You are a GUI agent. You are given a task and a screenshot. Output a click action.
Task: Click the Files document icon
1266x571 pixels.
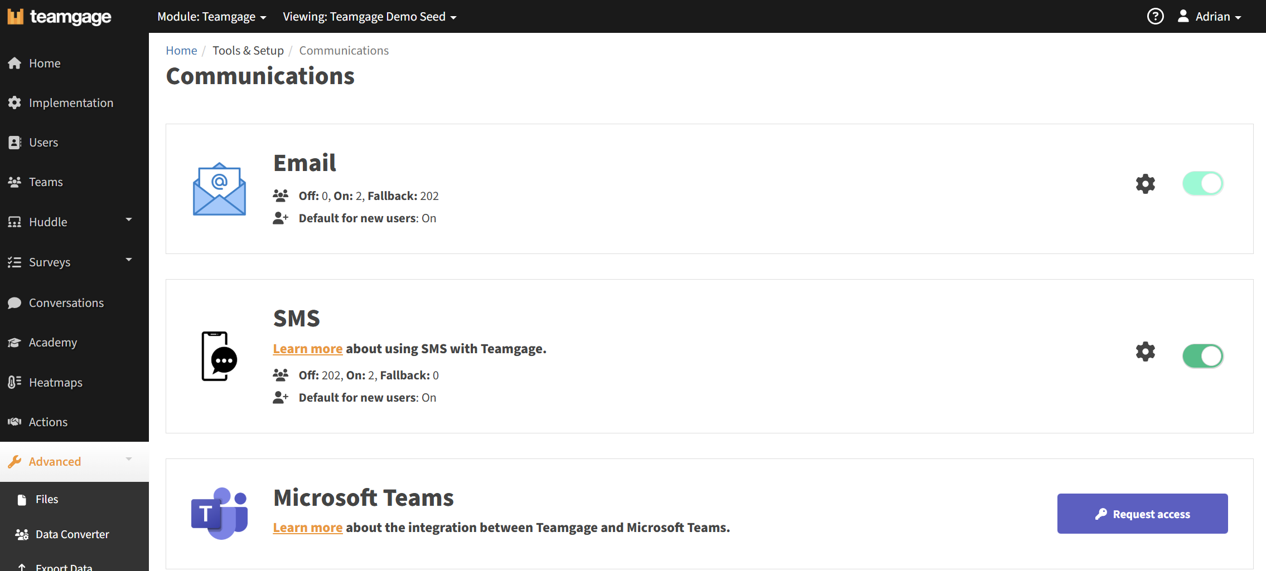22,499
